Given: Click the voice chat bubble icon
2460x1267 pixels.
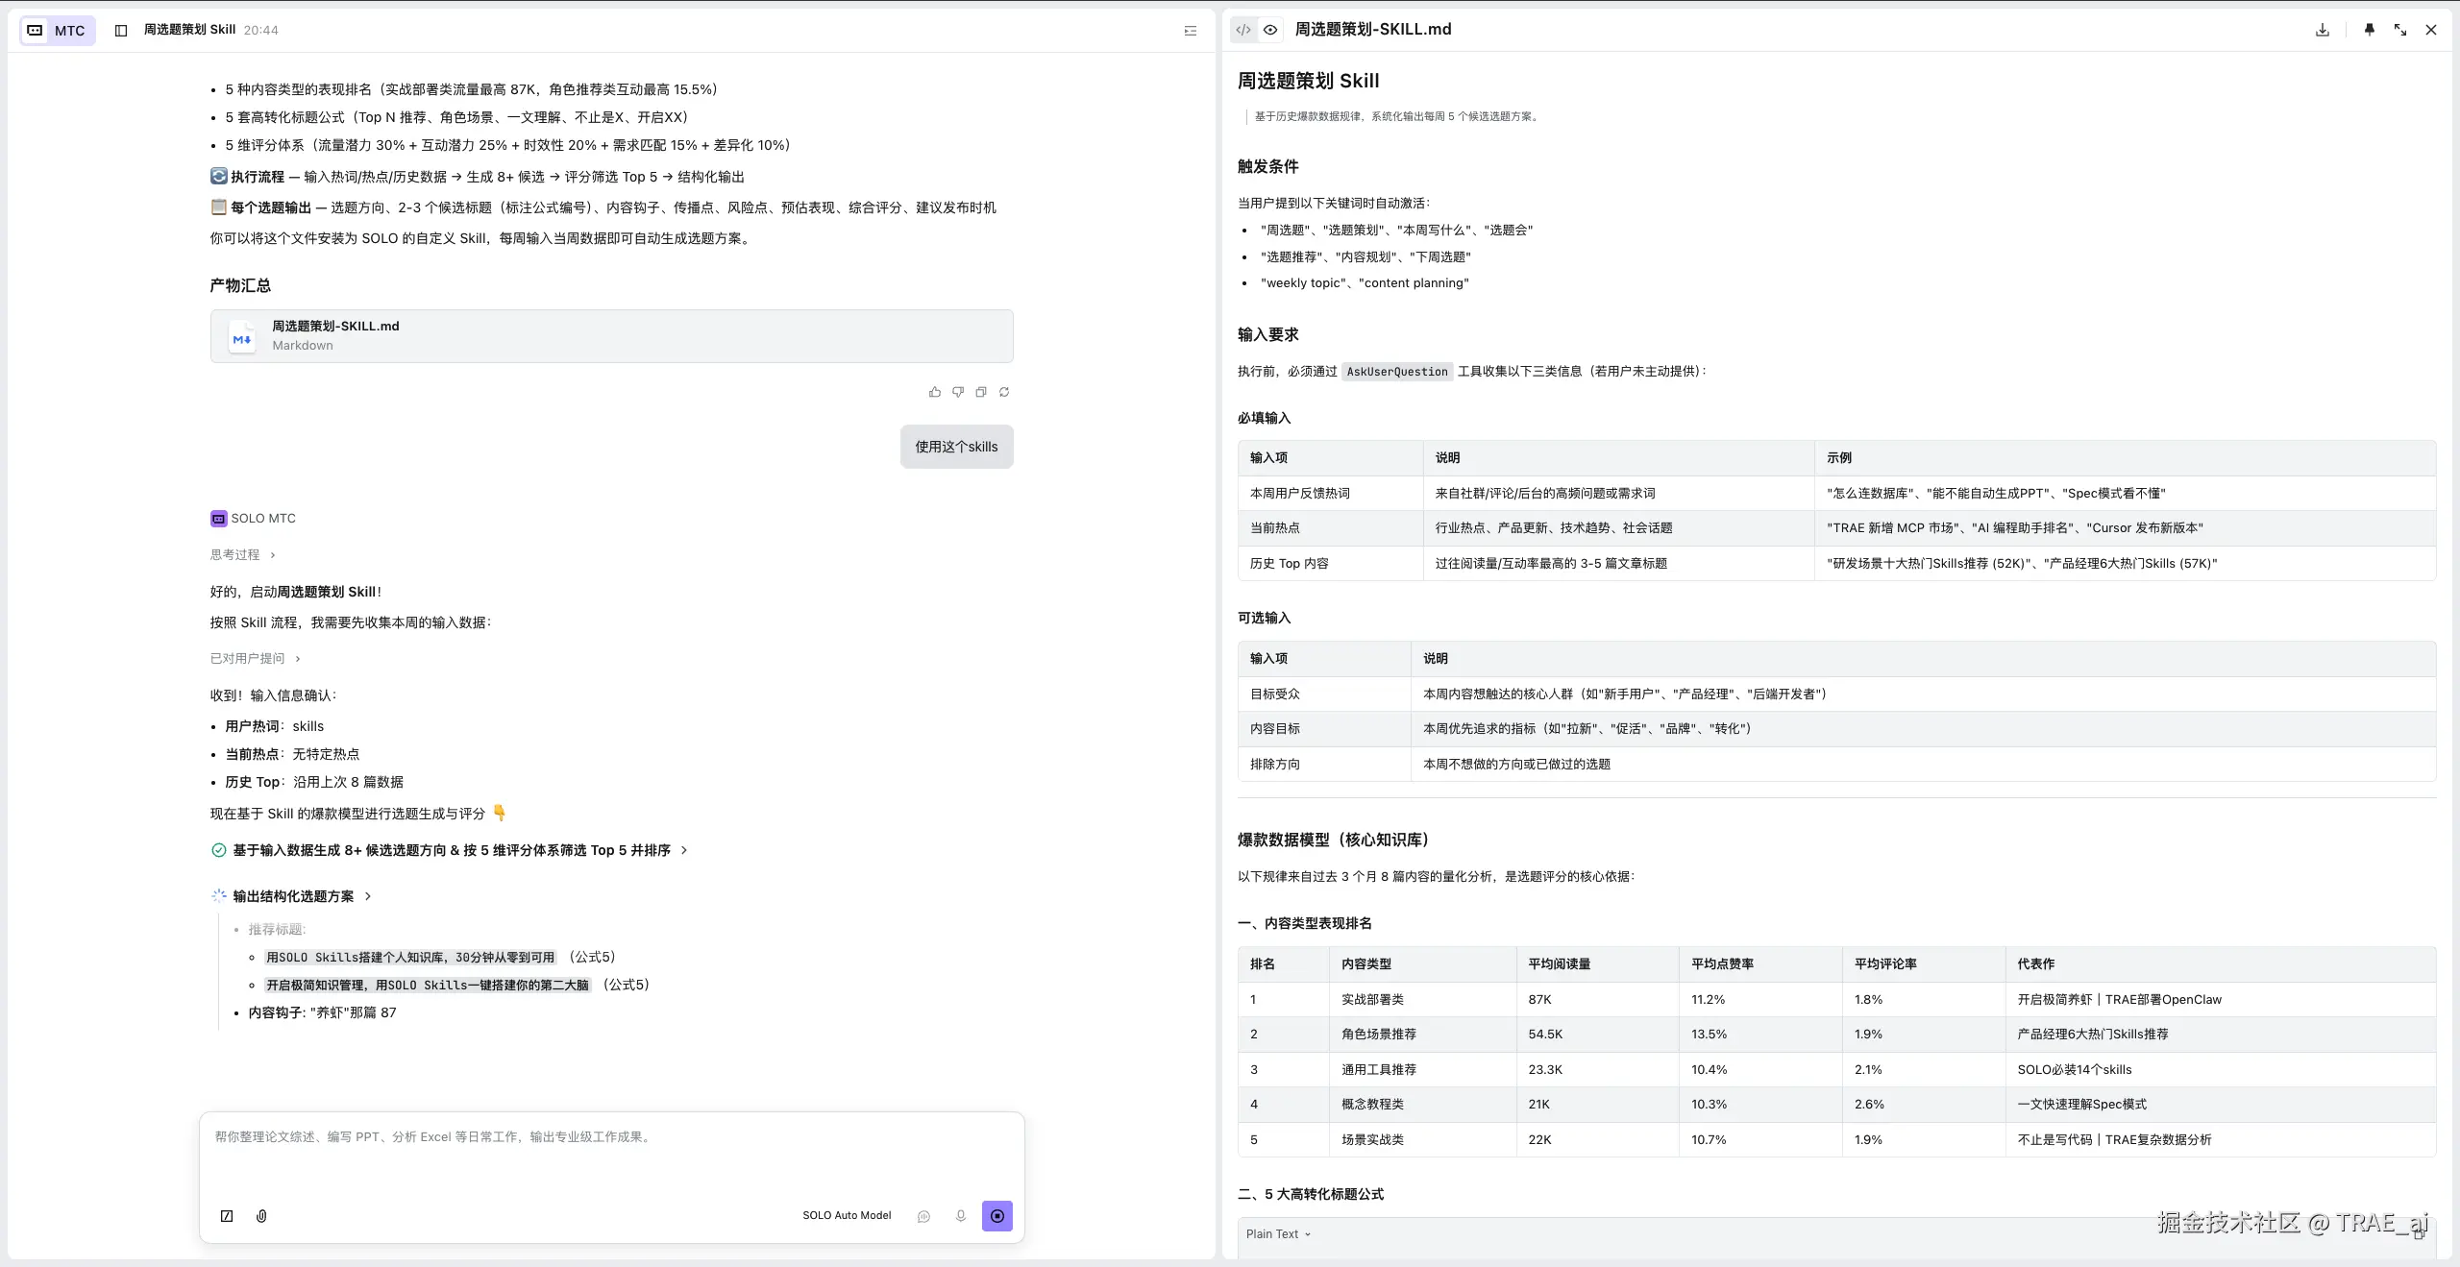Looking at the screenshot, I should (923, 1216).
